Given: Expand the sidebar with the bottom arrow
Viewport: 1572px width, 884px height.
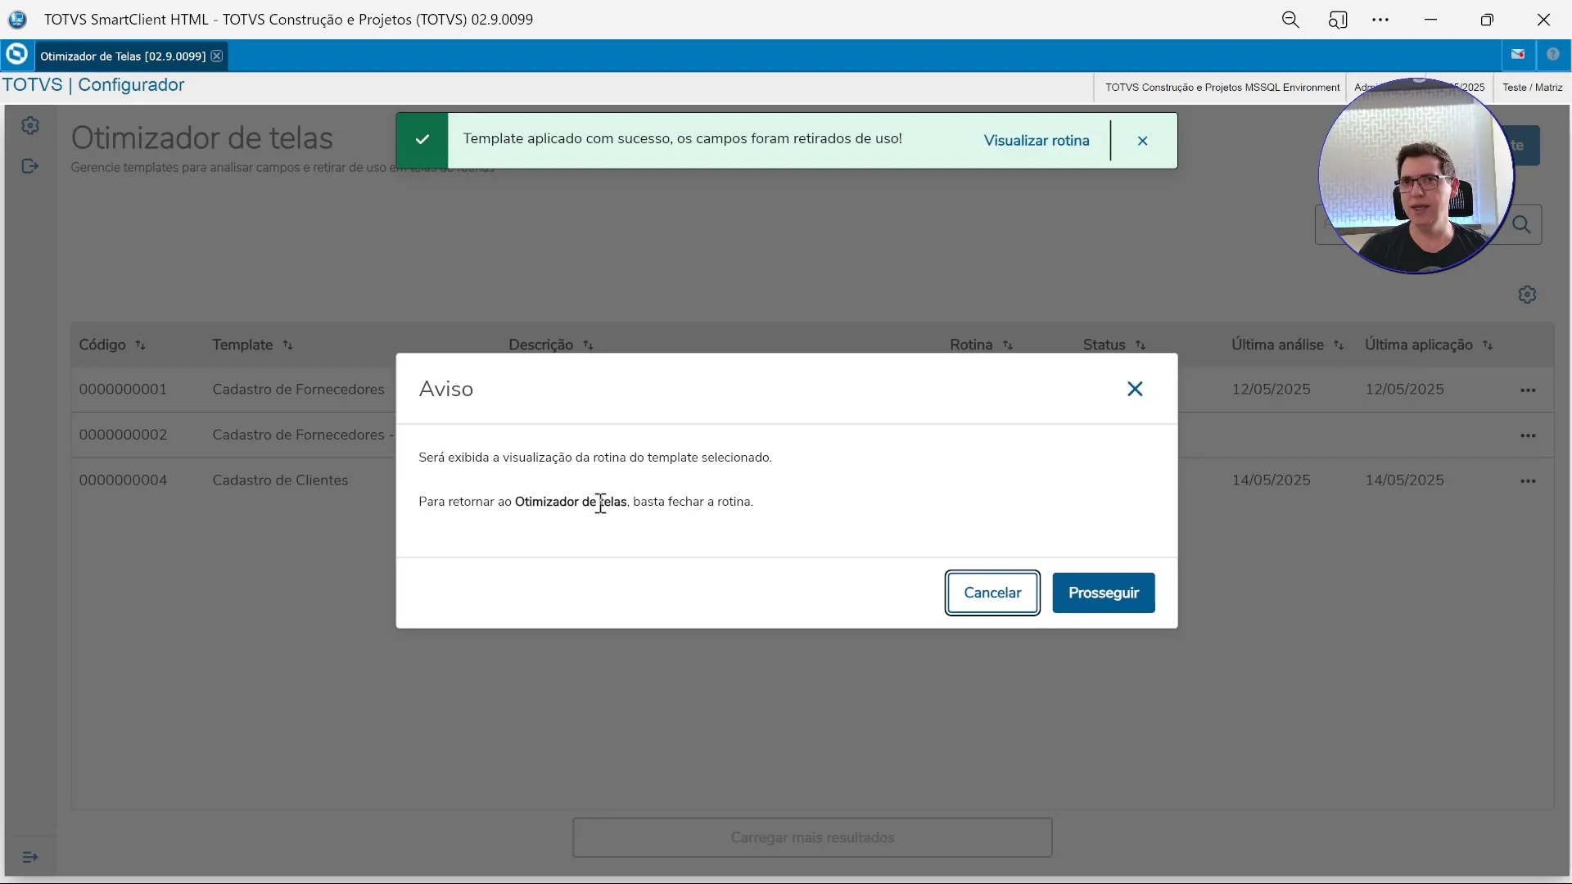Looking at the screenshot, I should point(30,857).
